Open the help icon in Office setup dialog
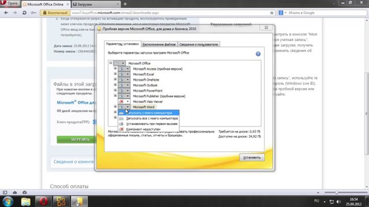The height and width of the screenshot is (207, 369). [258, 54]
